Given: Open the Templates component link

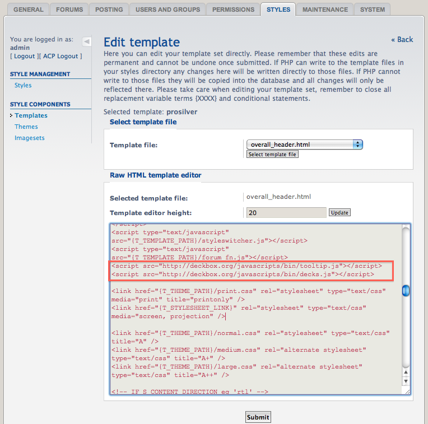Looking at the screenshot, I should coord(31,115).
